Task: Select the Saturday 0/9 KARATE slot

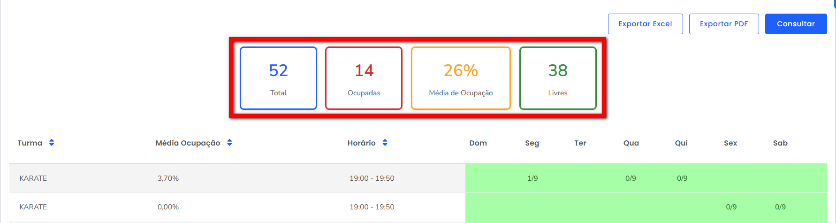Action: pyautogui.click(x=780, y=207)
